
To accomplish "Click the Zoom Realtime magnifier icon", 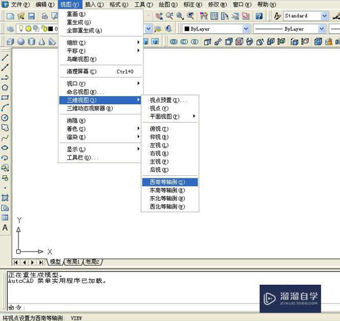I will [169, 16].
